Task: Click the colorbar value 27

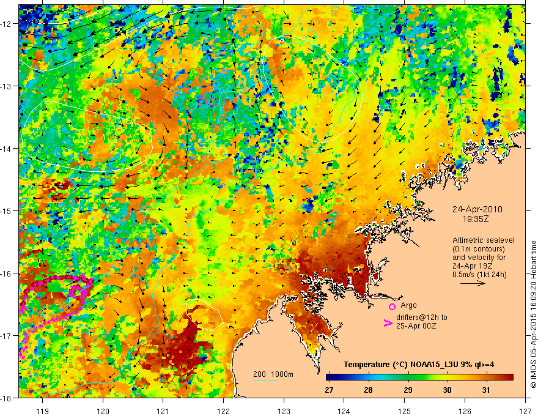Action: tap(329, 390)
